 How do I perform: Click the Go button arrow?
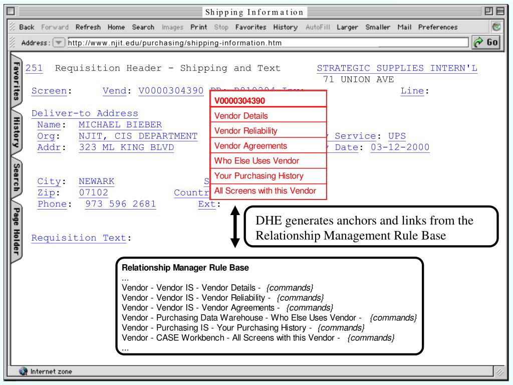point(486,42)
